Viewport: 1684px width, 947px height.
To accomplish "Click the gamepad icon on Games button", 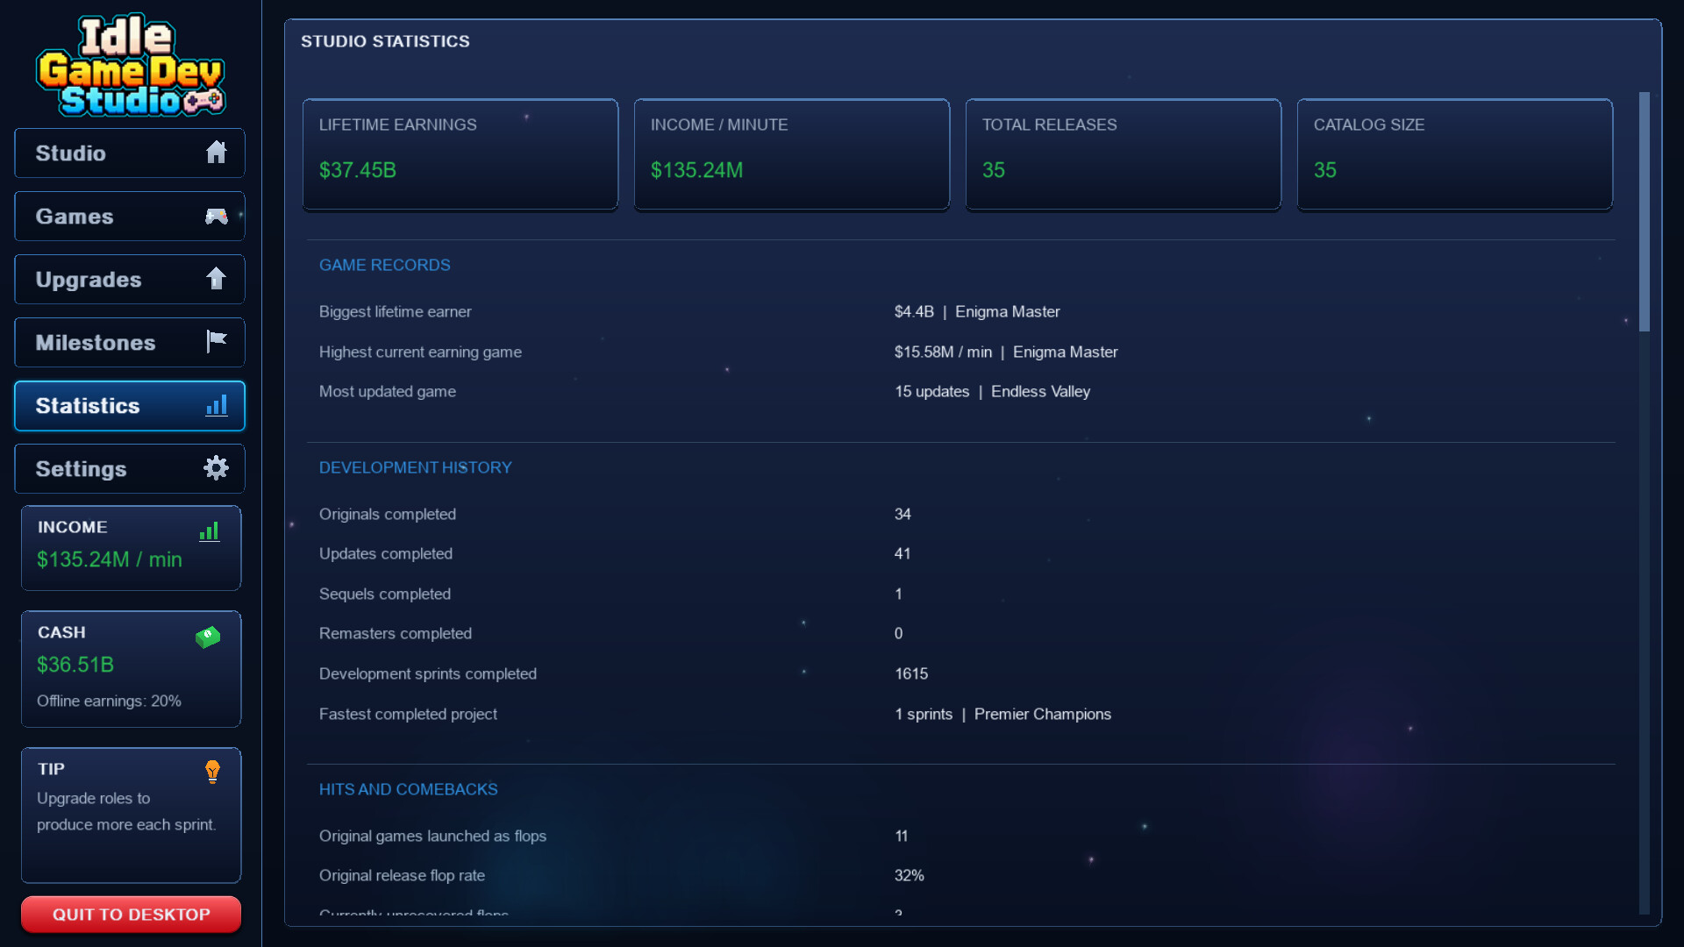I will point(216,216).
